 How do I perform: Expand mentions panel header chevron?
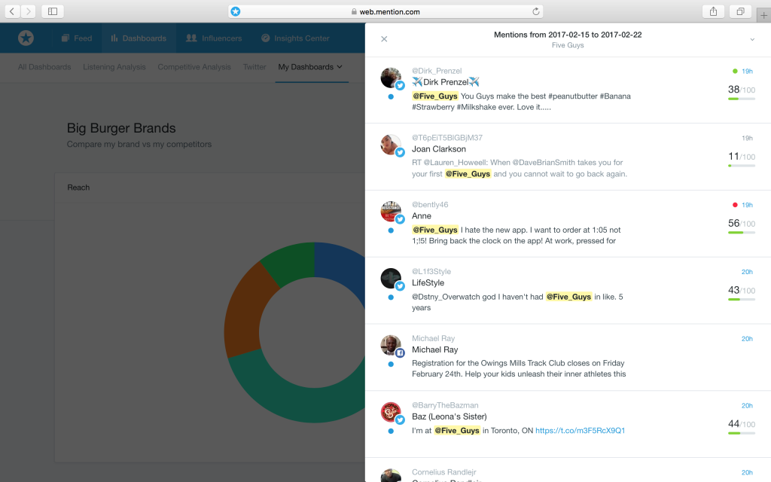tap(752, 39)
